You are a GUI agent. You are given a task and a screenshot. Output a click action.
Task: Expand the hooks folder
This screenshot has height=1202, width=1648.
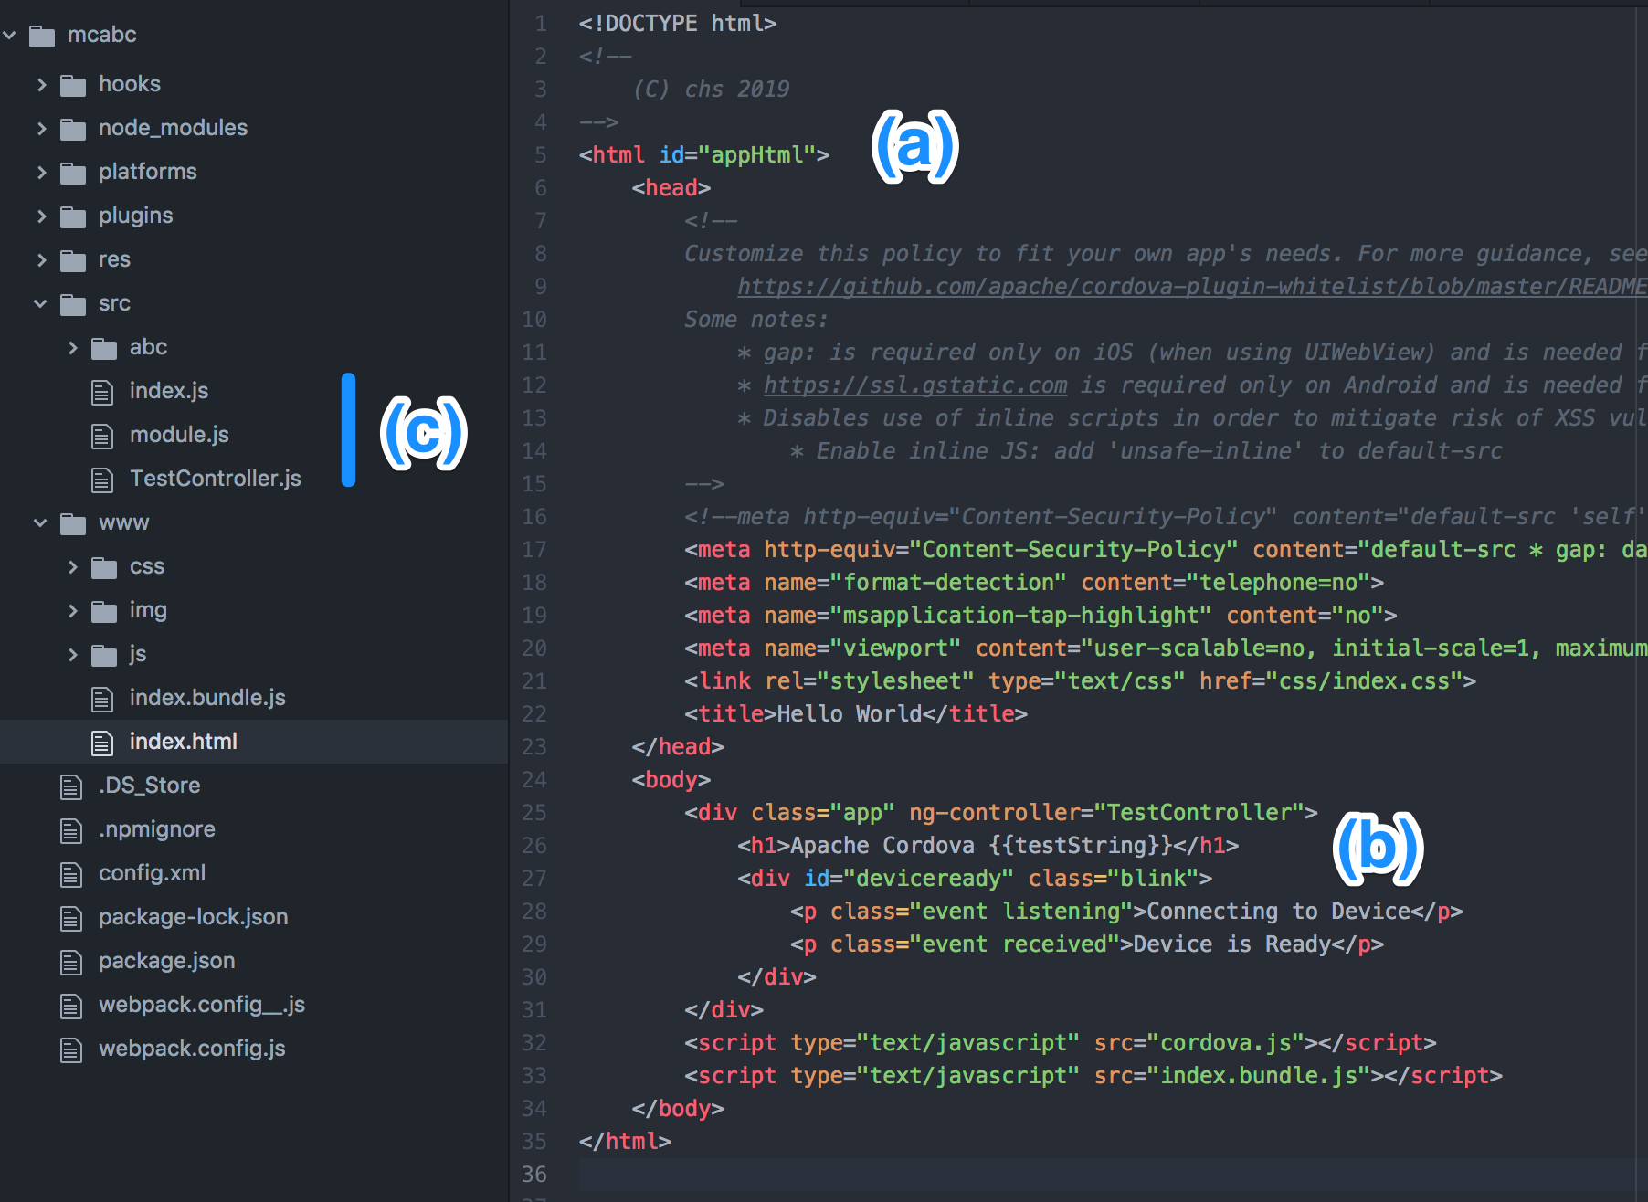coord(42,84)
